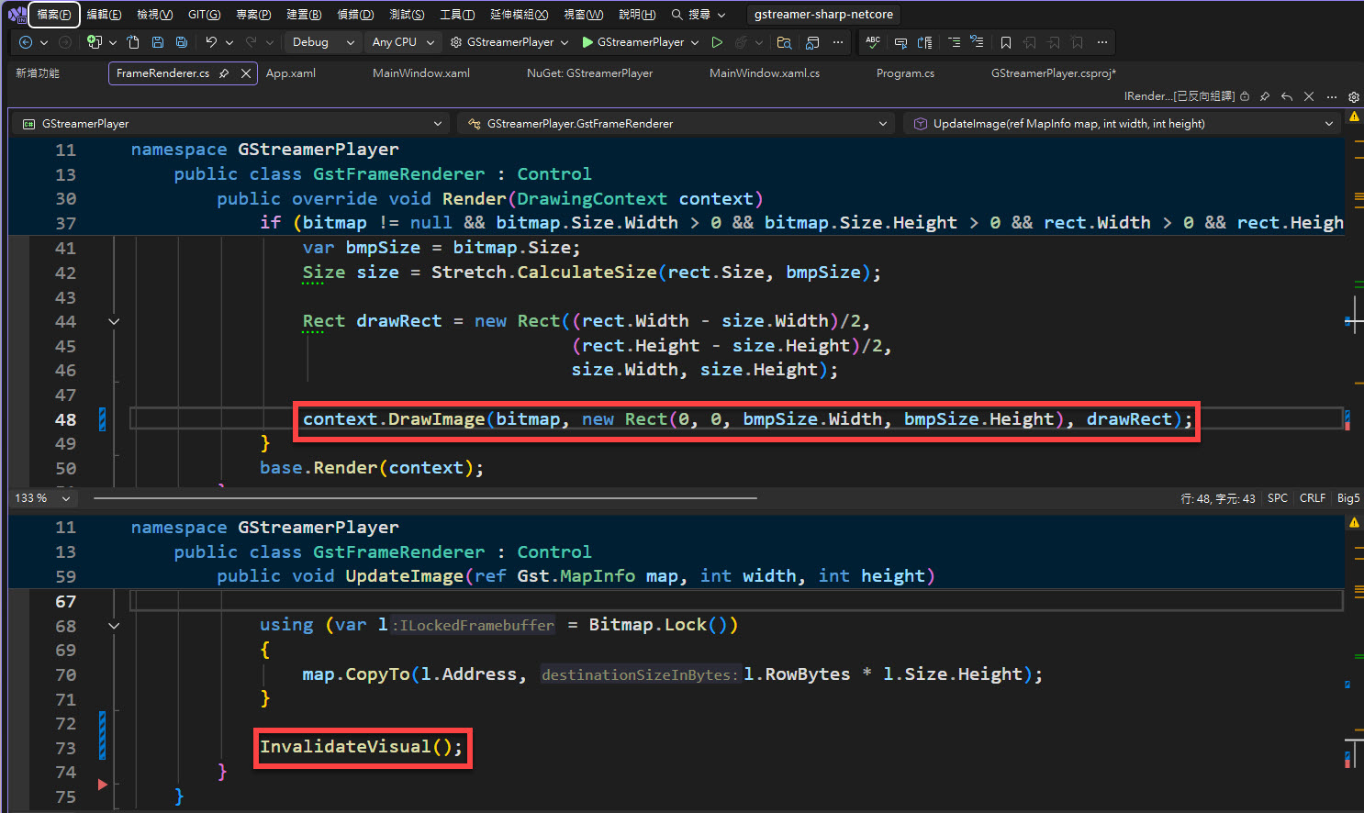Toggle bookmark on the current line

[x=1006, y=42]
